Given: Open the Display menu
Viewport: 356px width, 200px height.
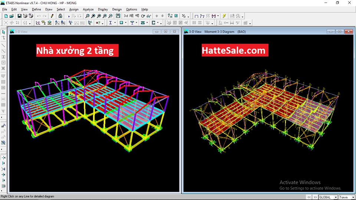Looking at the screenshot, I should [x=103, y=9].
